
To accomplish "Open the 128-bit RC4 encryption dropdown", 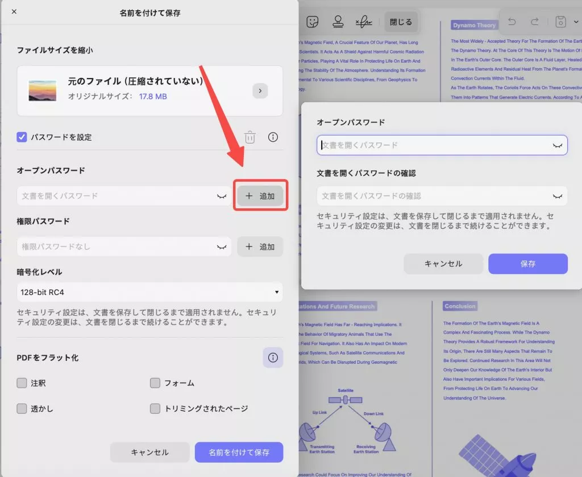I will [149, 292].
